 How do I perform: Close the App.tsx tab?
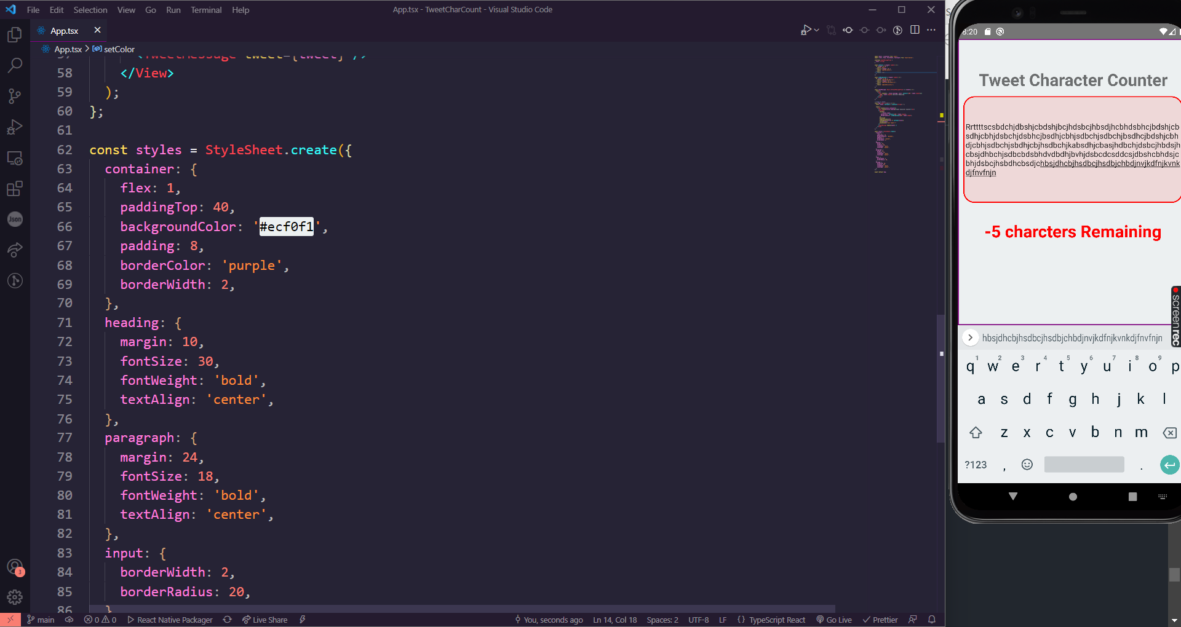(x=97, y=30)
